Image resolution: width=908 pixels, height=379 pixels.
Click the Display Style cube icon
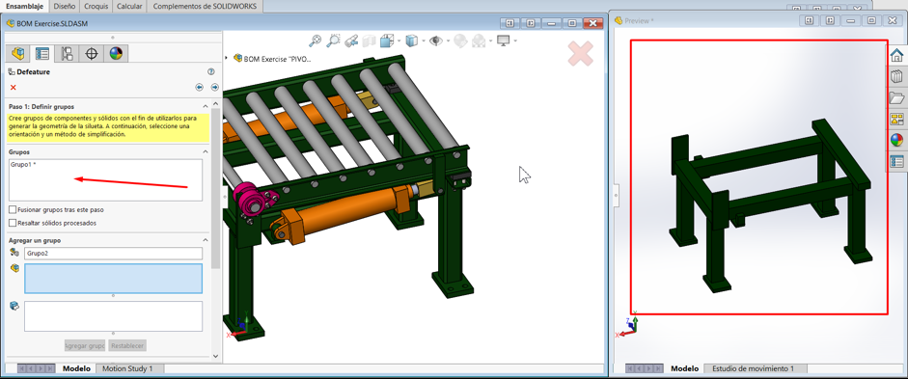click(x=412, y=41)
